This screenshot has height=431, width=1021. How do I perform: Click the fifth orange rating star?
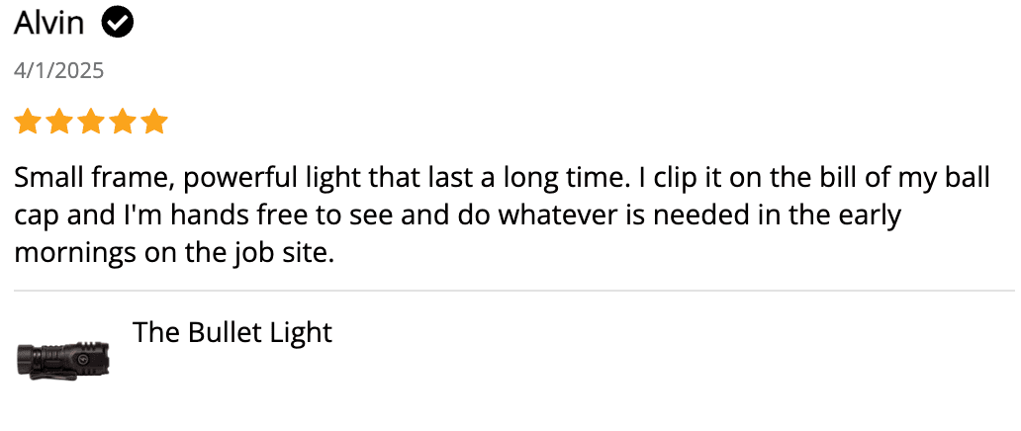pos(154,122)
